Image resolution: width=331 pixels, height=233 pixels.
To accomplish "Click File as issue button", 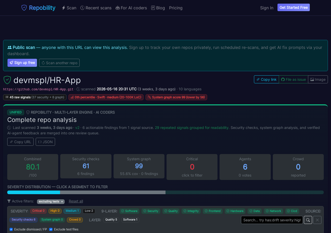I will coord(294,79).
